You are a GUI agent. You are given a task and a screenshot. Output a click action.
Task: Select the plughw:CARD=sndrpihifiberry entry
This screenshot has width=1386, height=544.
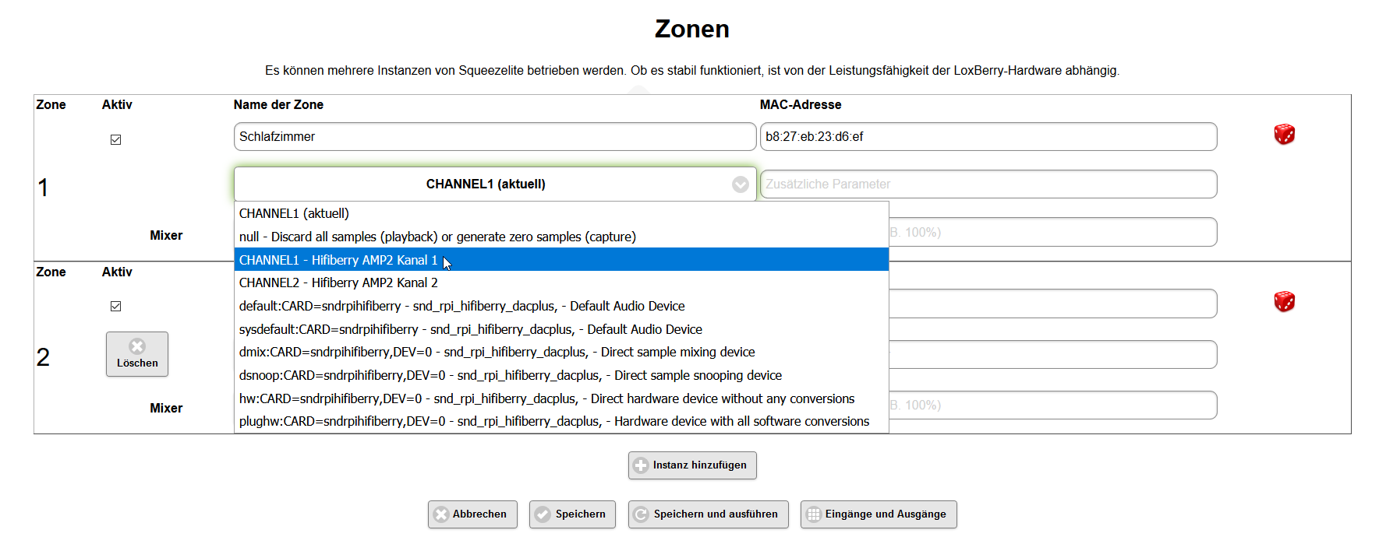click(x=553, y=422)
